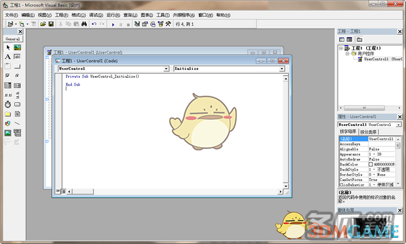Open the Project Explorer toolbar icon
The image size is (406, 244).
(137, 24)
